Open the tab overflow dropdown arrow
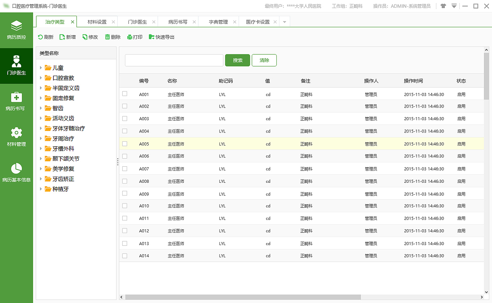492x303 pixels. tap(284, 22)
